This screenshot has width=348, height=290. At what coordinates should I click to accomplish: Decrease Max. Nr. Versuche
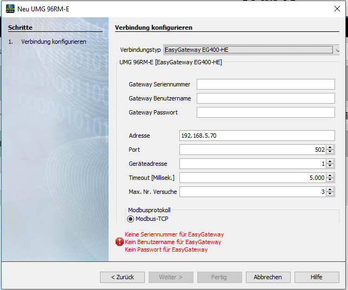[x=330, y=194]
